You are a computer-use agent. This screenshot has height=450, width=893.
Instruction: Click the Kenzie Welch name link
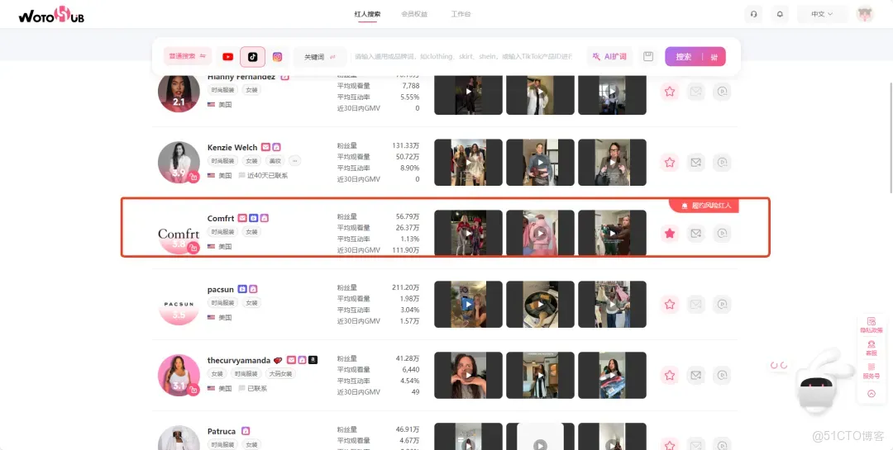pyautogui.click(x=232, y=147)
